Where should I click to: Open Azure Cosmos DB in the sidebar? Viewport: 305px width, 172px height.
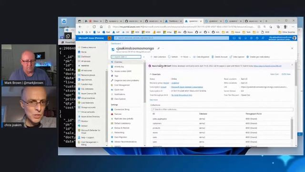88,94
